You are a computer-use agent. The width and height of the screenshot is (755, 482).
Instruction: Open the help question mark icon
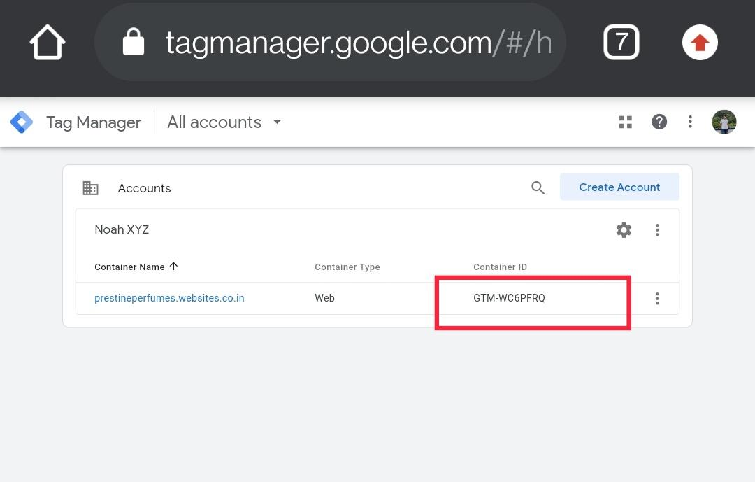(659, 122)
